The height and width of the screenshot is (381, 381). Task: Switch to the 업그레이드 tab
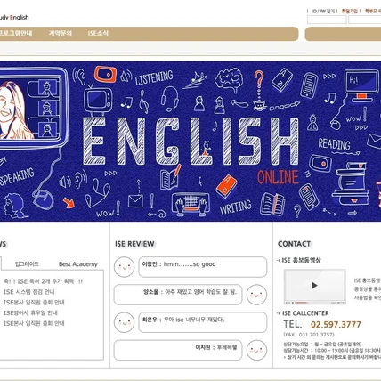pyautogui.click(x=27, y=264)
